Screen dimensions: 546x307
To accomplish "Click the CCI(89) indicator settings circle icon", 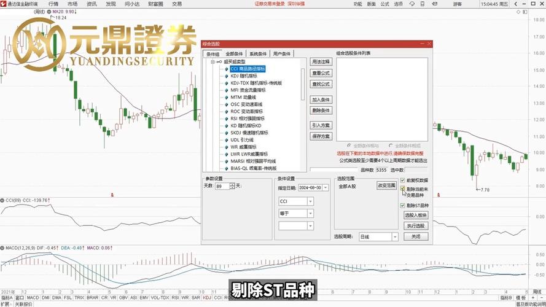I will coord(2,201).
